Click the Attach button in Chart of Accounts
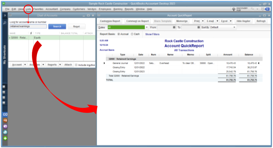The height and width of the screenshot is (148, 273). tap(68, 65)
